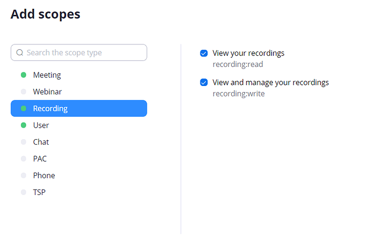Select the Webinar scope type

point(47,92)
